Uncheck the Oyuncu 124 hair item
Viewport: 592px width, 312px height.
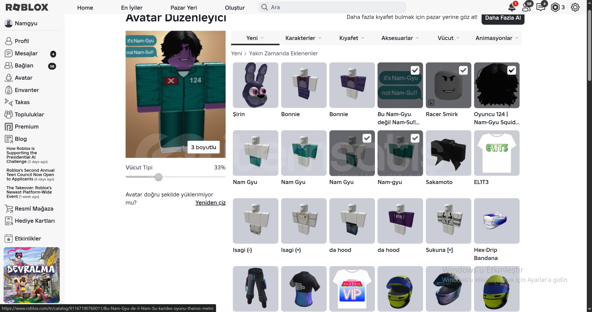pos(512,70)
